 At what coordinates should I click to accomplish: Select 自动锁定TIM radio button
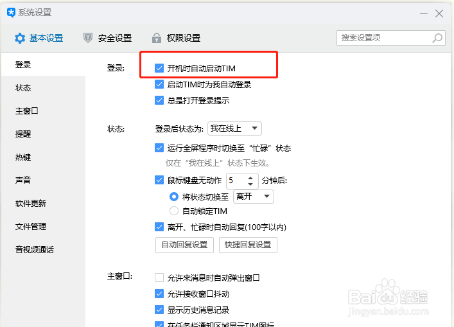tap(174, 211)
